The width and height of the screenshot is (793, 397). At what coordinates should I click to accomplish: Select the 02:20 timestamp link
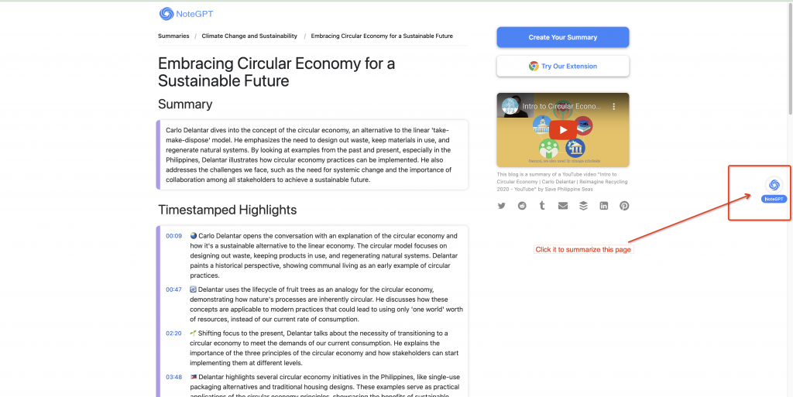pyautogui.click(x=173, y=334)
